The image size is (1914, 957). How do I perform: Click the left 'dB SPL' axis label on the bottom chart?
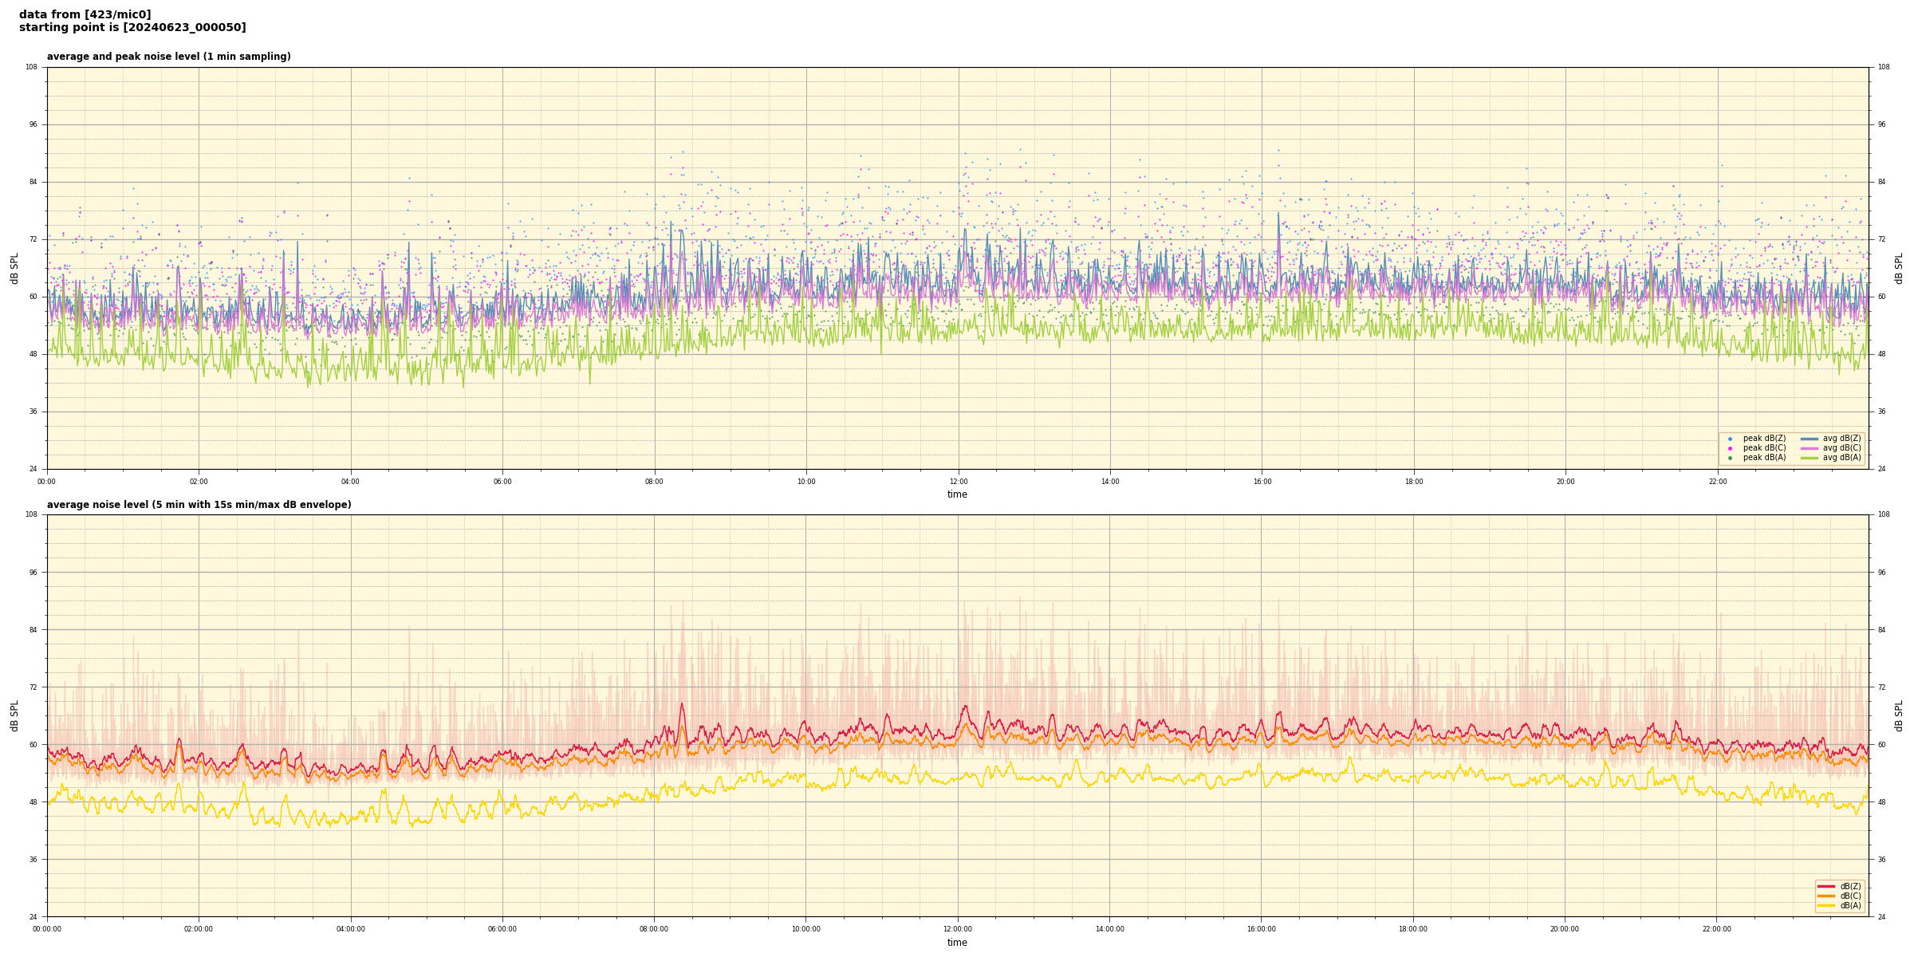(14, 715)
